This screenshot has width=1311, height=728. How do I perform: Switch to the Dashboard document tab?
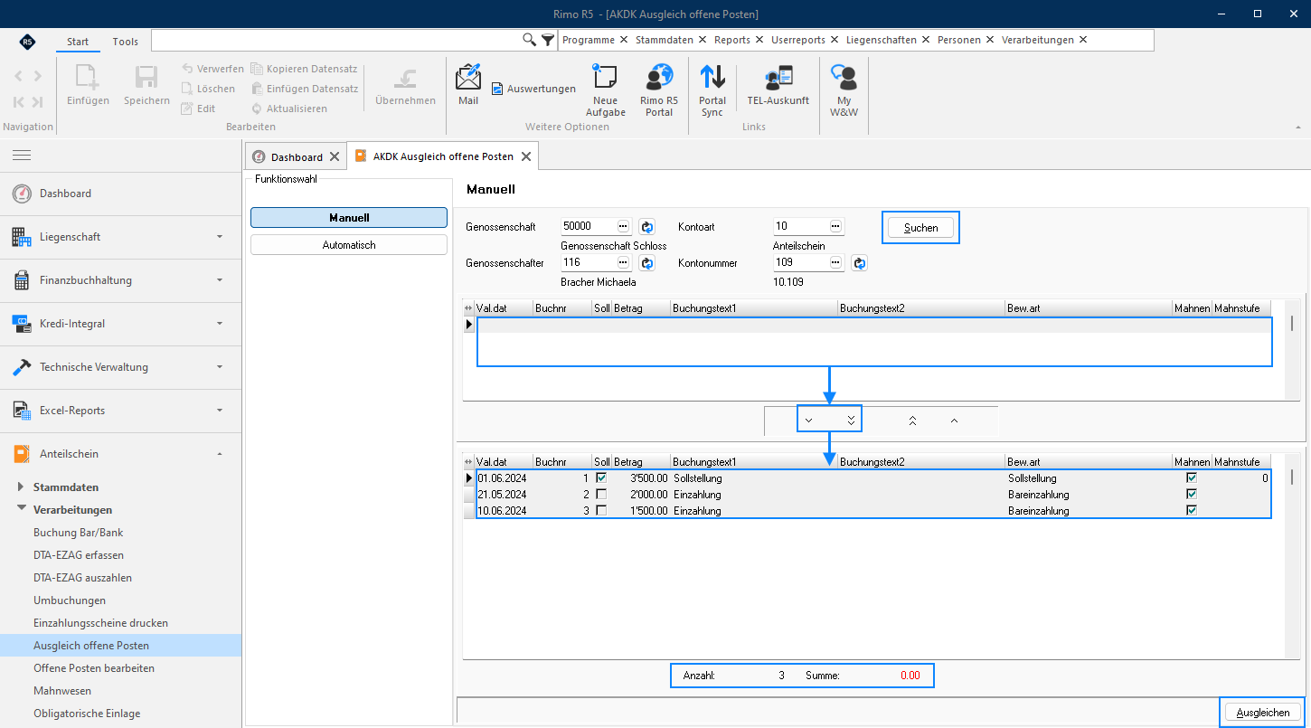(x=297, y=156)
